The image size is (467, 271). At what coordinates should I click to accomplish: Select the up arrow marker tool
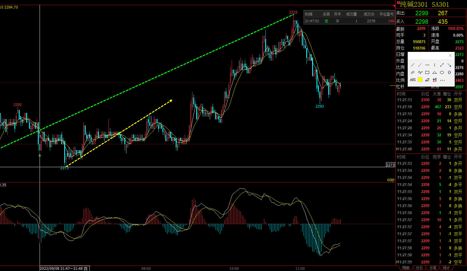click(449, 72)
